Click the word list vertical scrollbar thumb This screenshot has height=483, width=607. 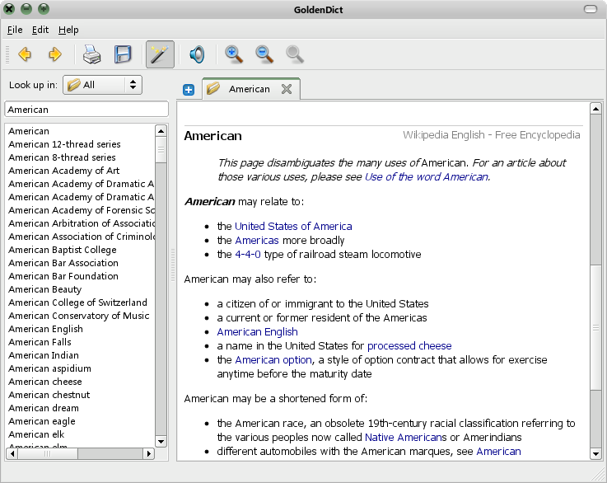161,149
